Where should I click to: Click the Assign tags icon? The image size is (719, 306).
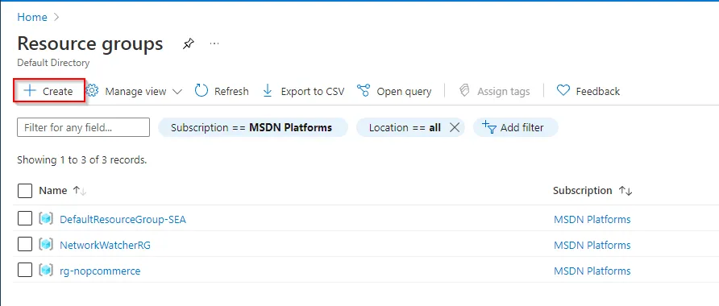click(464, 91)
